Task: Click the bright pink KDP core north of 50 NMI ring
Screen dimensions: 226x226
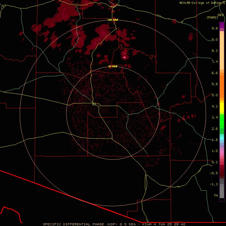Action: (x=125, y=57)
